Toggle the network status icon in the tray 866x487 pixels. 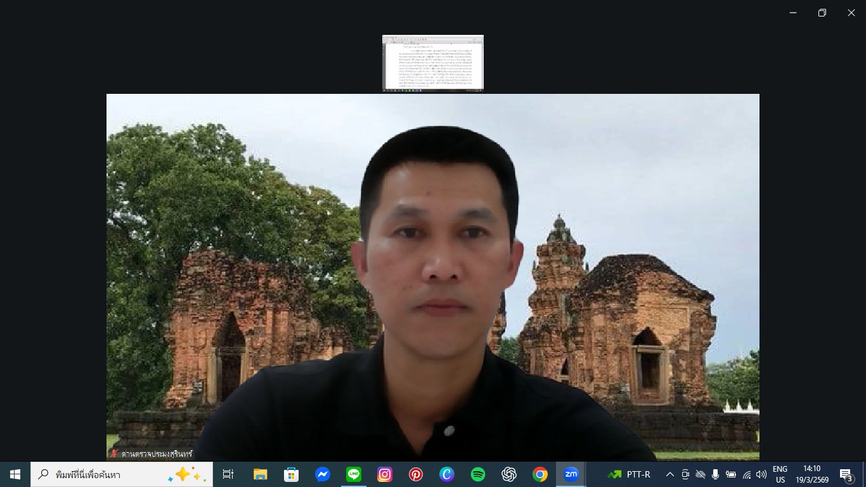746,474
